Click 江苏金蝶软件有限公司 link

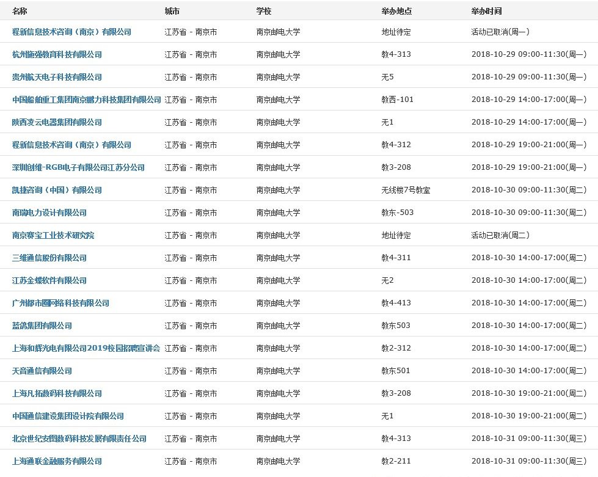[x=49, y=280]
